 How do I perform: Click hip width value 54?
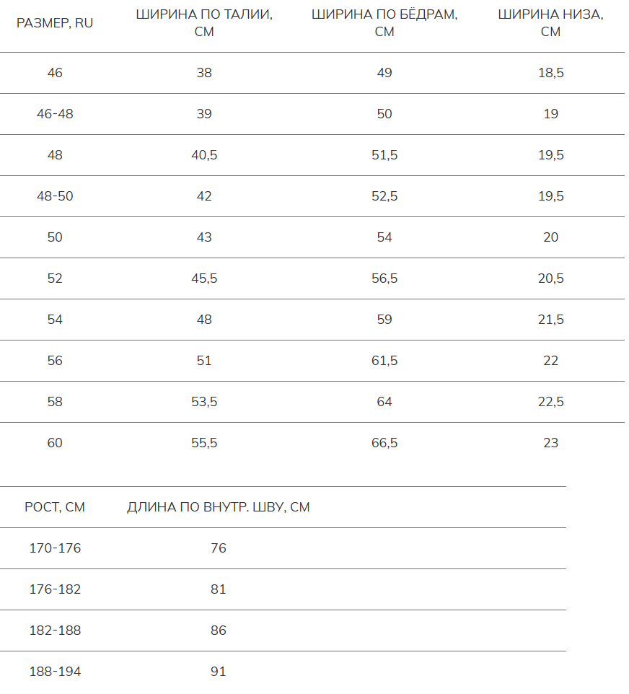click(384, 237)
